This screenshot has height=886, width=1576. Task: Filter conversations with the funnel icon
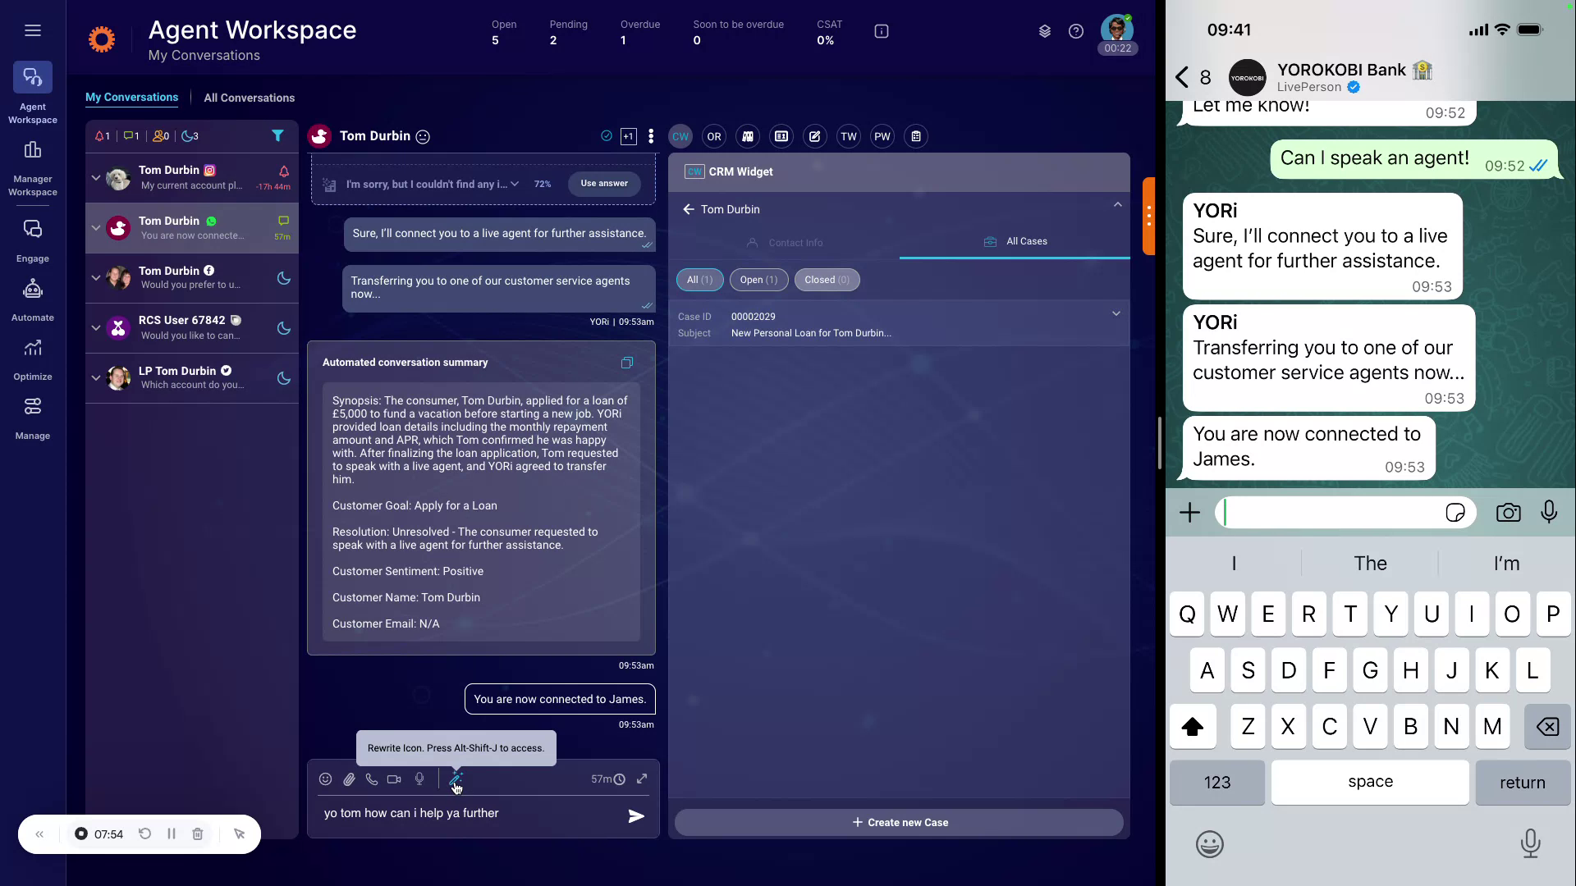(x=277, y=135)
